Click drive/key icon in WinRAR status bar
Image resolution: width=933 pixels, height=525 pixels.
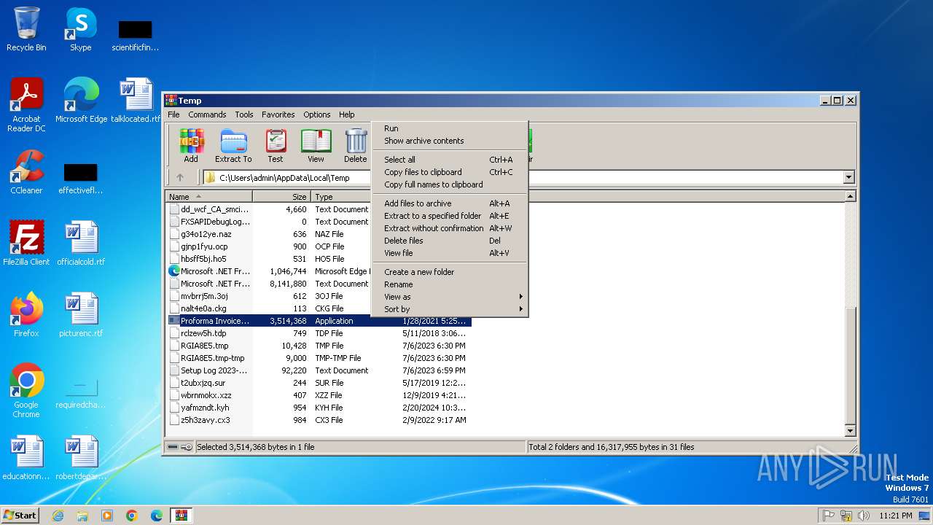coord(179,447)
